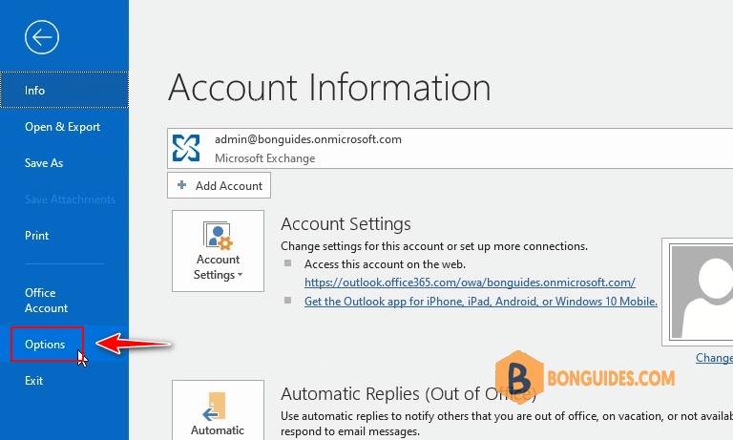Click the Change link under photo
Screen dimensions: 733x440
714,358
